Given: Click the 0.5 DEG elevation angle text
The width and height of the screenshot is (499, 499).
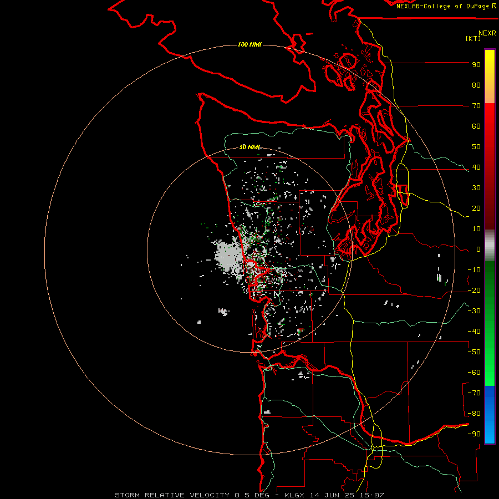Looking at the screenshot, I should [252, 495].
